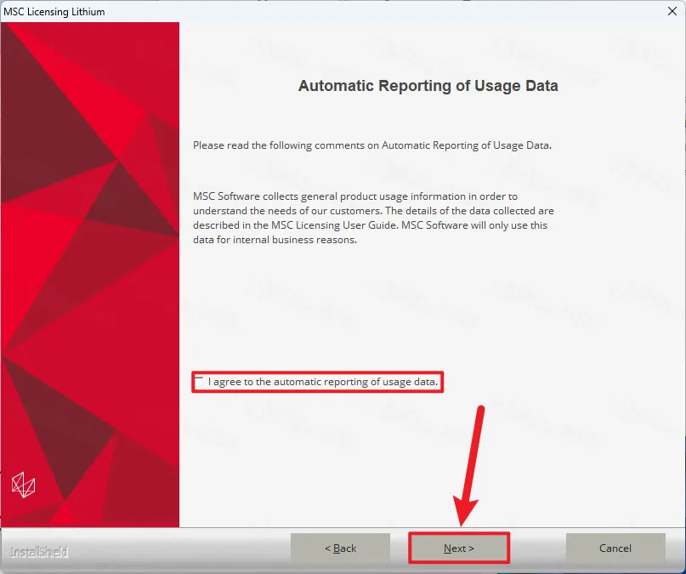Click the blank area above the agreement checkbox
The image size is (686, 574).
[374, 315]
